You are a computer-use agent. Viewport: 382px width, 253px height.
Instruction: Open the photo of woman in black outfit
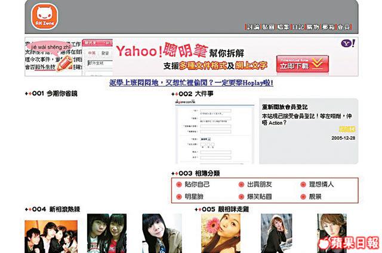pyautogui.click(x=276, y=233)
